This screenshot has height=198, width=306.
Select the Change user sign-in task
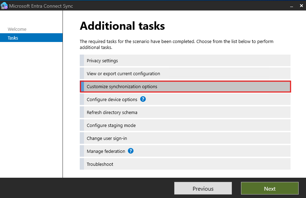tap(185, 138)
